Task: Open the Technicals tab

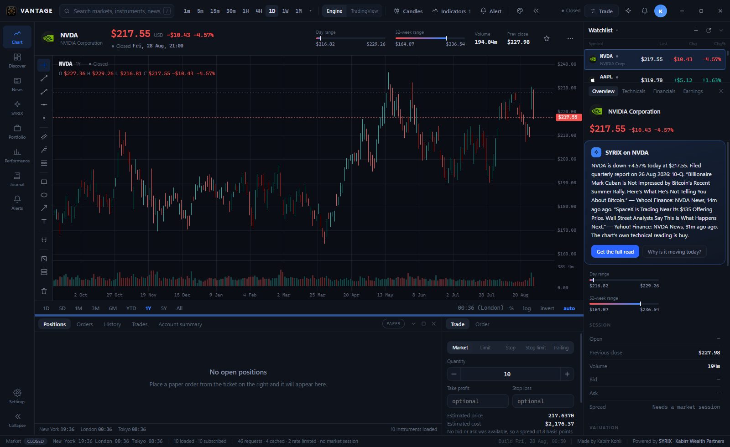Action: [633, 91]
